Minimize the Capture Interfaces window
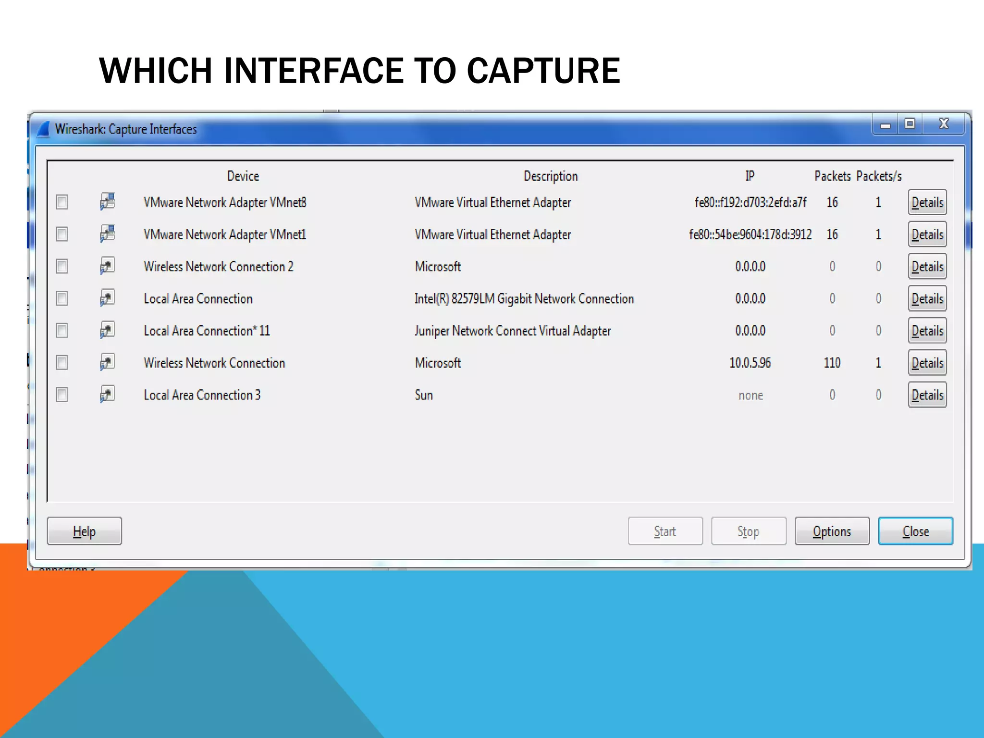The image size is (984, 738). click(x=885, y=125)
